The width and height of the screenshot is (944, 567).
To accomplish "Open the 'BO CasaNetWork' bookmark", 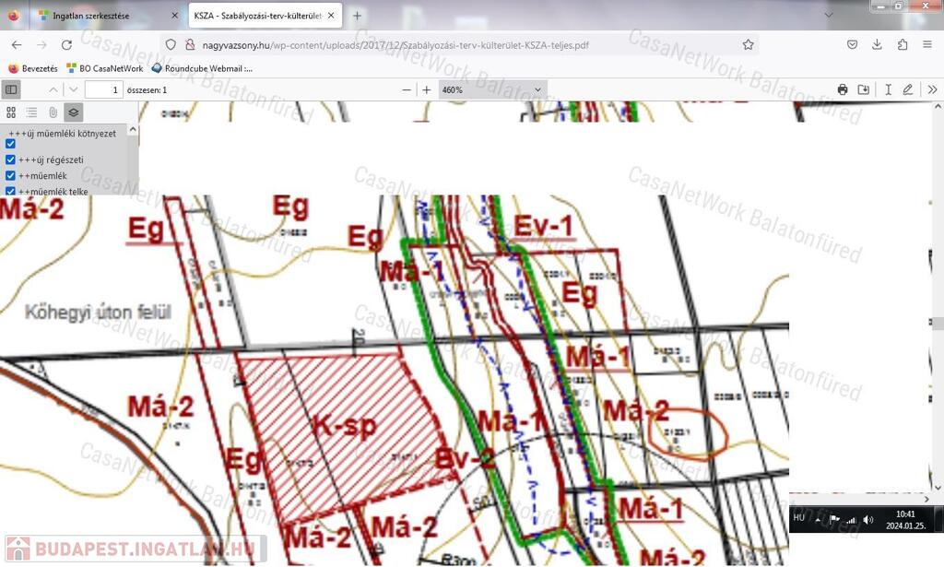I will pyautogui.click(x=104, y=68).
